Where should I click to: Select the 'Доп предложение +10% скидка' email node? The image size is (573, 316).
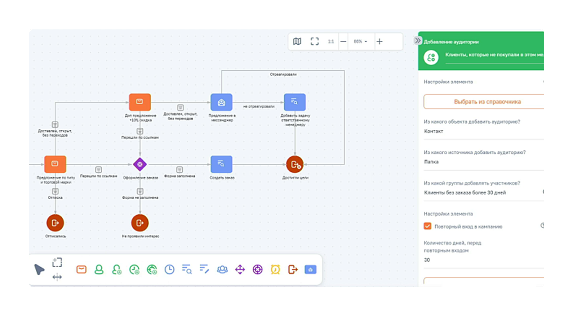[x=140, y=102]
